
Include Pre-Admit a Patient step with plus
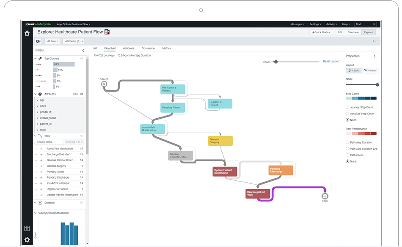(41, 183)
